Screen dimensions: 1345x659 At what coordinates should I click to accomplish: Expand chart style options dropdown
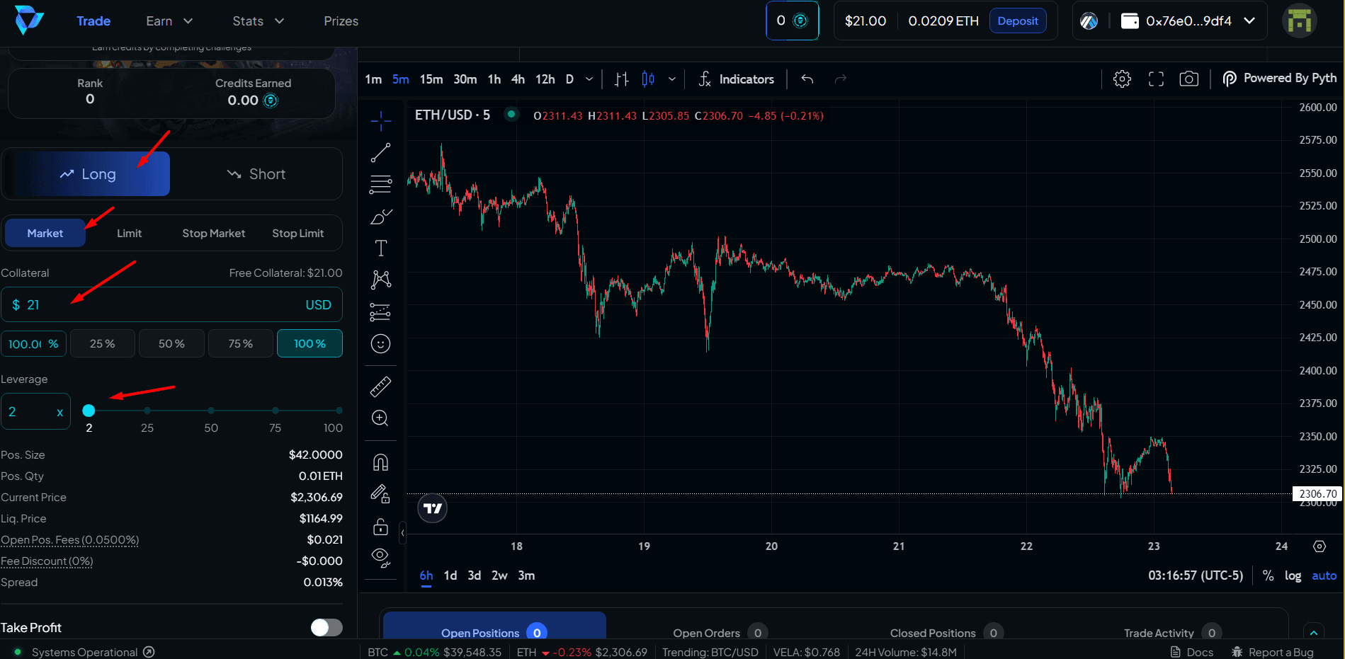pyautogui.click(x=671, y=79)
